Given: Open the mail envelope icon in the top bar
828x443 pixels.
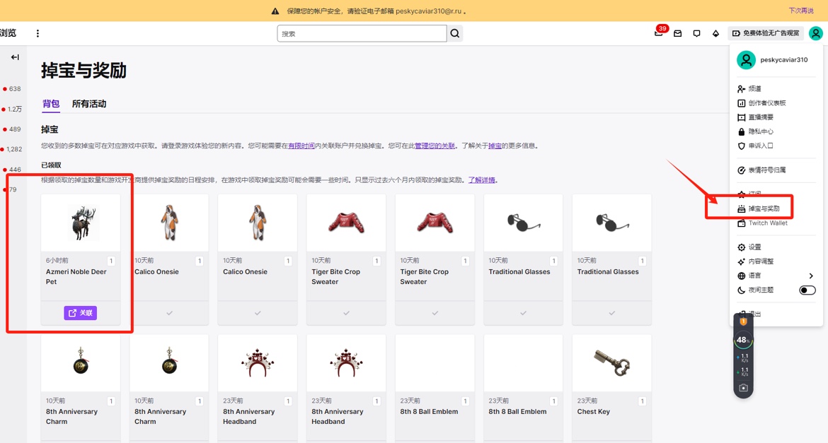Looking at the screenshot, I should (x=677, y=33).
